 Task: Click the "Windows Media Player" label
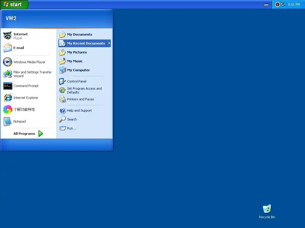(29, 62)
